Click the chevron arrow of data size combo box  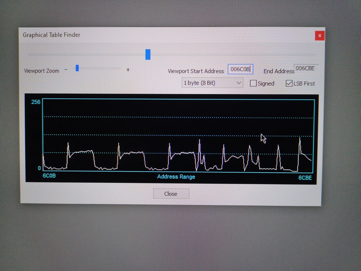coord(239,83)
